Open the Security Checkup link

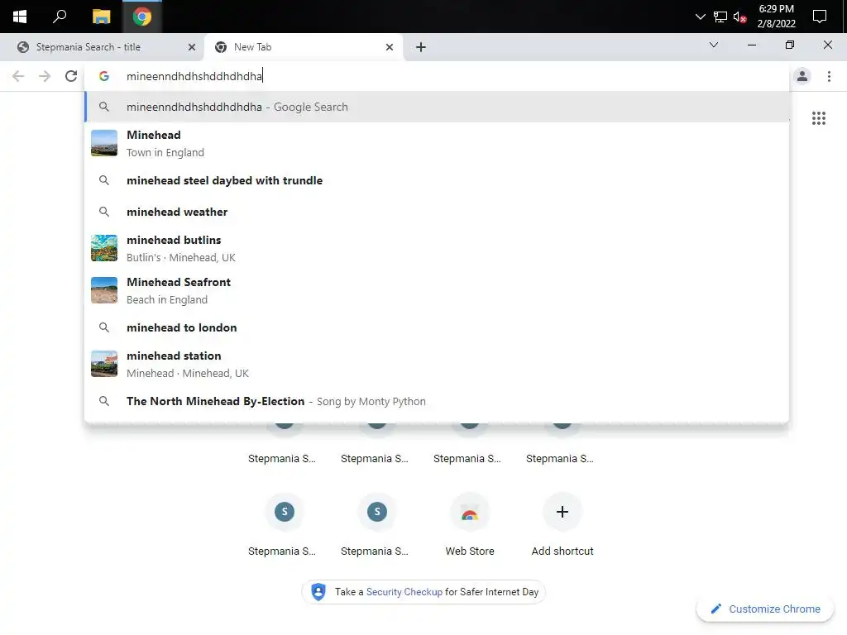click(x=404, y=592)
